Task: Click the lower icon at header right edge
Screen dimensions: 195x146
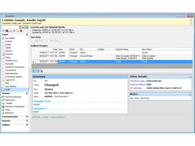Action: [191, 23]
